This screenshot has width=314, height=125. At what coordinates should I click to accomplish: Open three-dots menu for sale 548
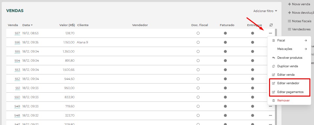point(271,116)
